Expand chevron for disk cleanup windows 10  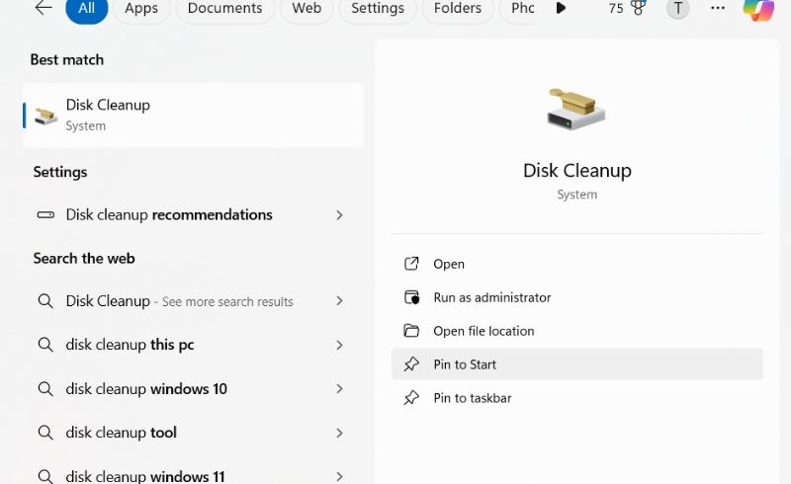pyautogui.click(x=339, y=389)
